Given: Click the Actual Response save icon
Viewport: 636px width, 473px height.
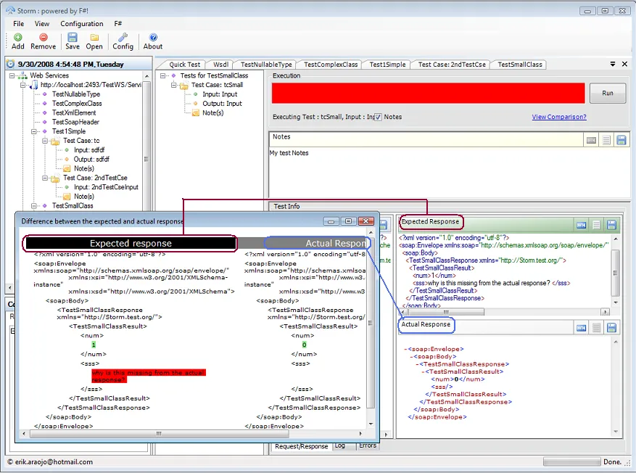Looking at the screenshot, I should click(x=611, y=328).
